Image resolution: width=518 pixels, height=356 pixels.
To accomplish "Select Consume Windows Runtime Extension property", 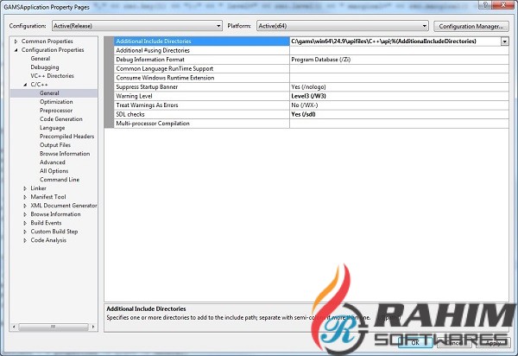I will point(201,78).
